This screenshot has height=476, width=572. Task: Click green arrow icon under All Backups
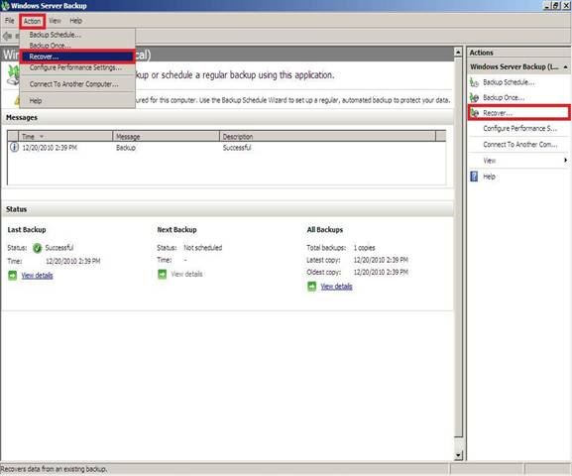312,287
